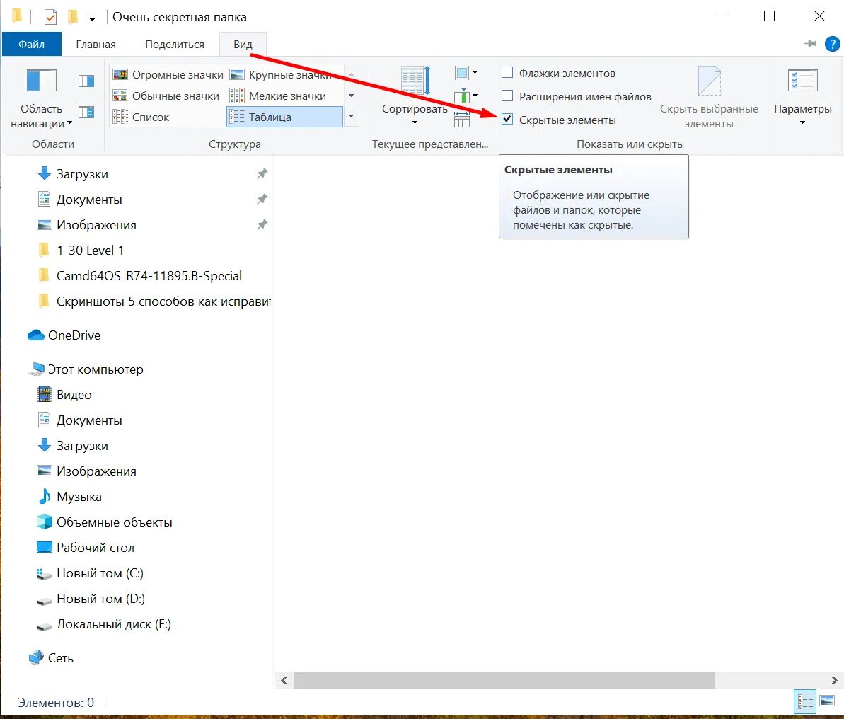Open the Параметры dropdown arrow
Image resolution: width=844 pixels, height=719 pixels.
[x=802, y=123]
